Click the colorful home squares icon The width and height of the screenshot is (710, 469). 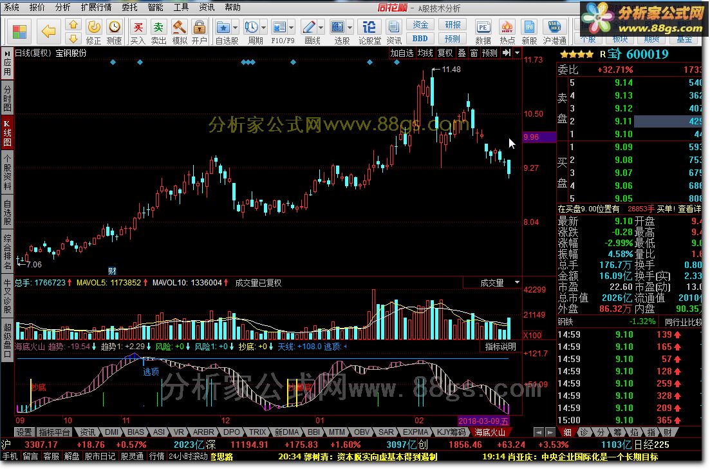point(19,32)
